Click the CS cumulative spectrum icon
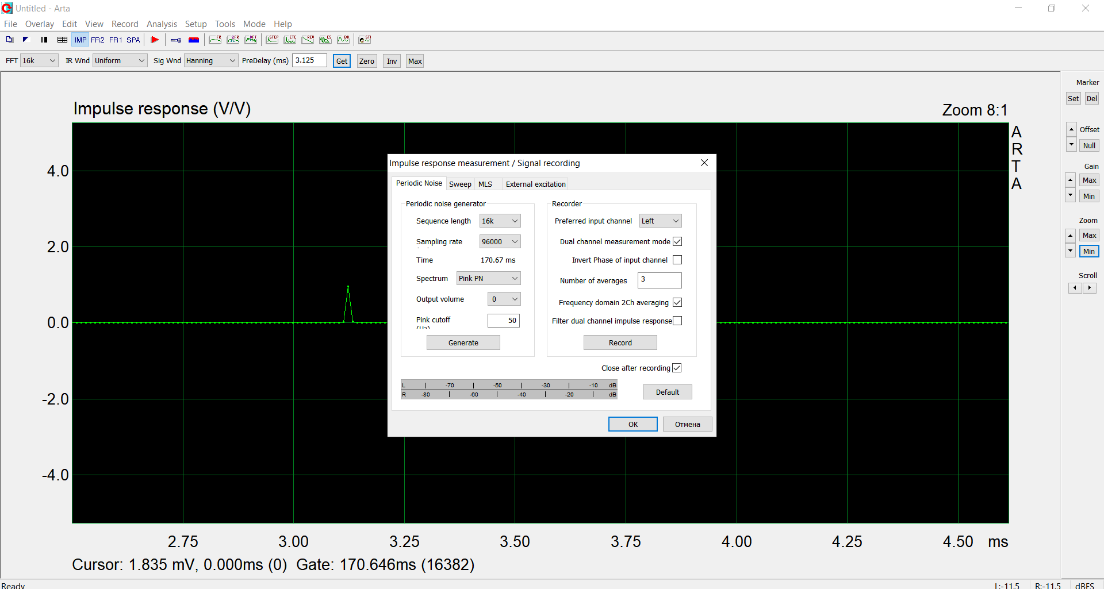1104x589 pixels. pos(325,40)
